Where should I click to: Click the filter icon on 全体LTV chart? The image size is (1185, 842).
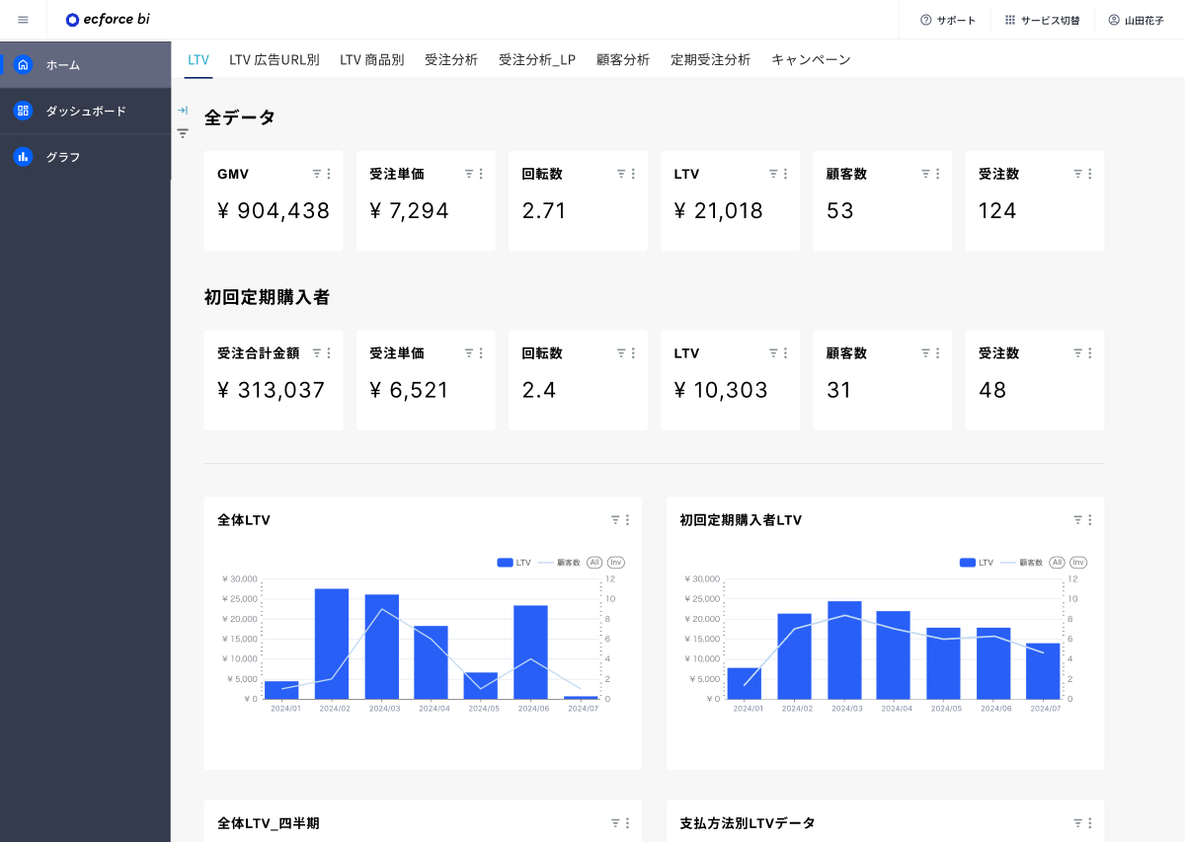[615, 520]
